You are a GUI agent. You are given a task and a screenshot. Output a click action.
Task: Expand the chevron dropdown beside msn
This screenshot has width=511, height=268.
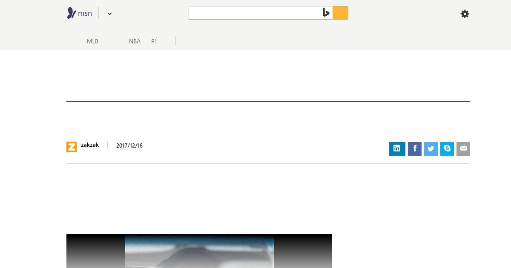click(x=109, y=14)
